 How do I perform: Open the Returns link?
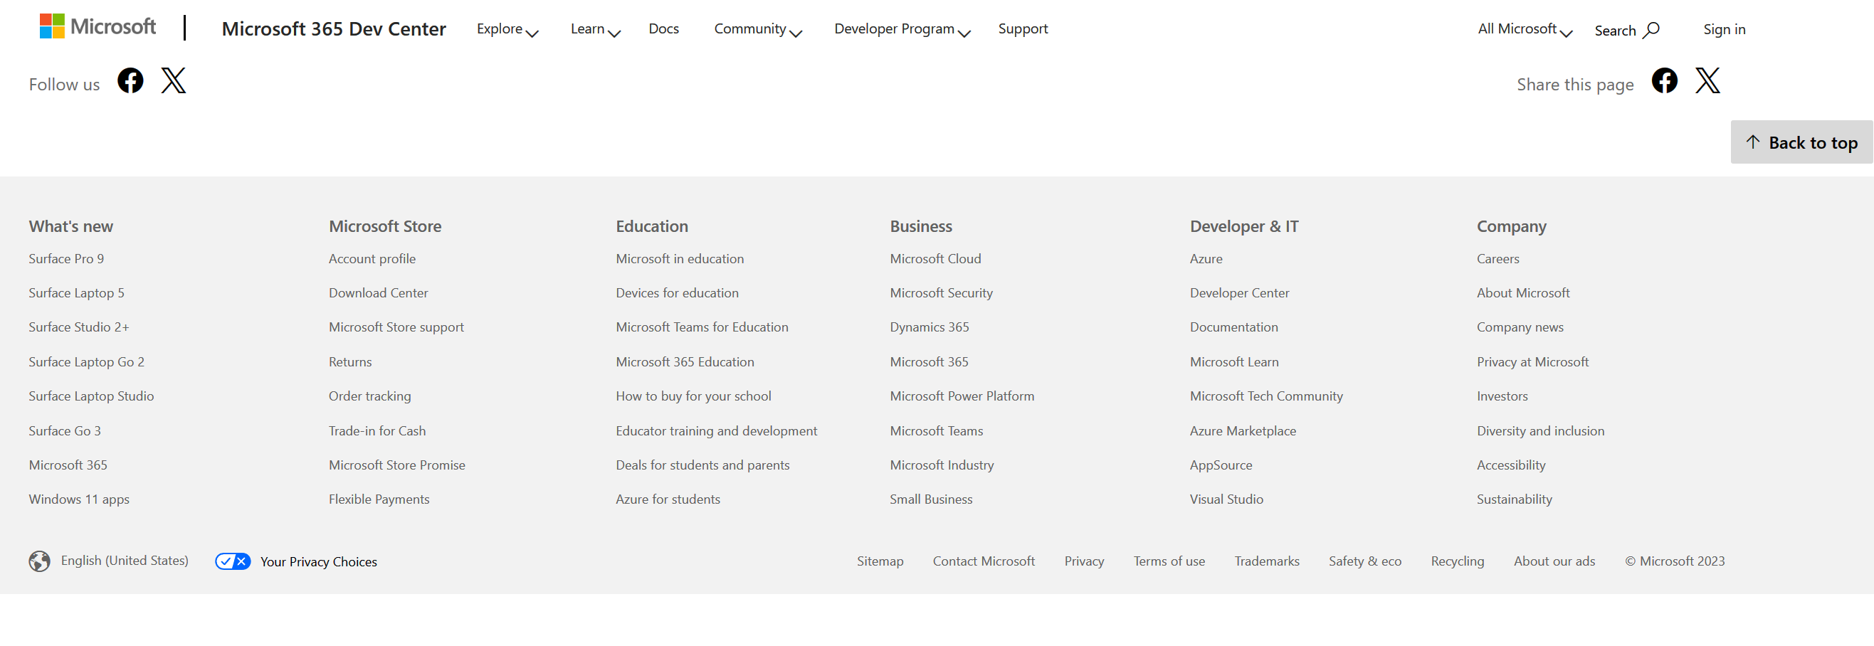[350, 361]
